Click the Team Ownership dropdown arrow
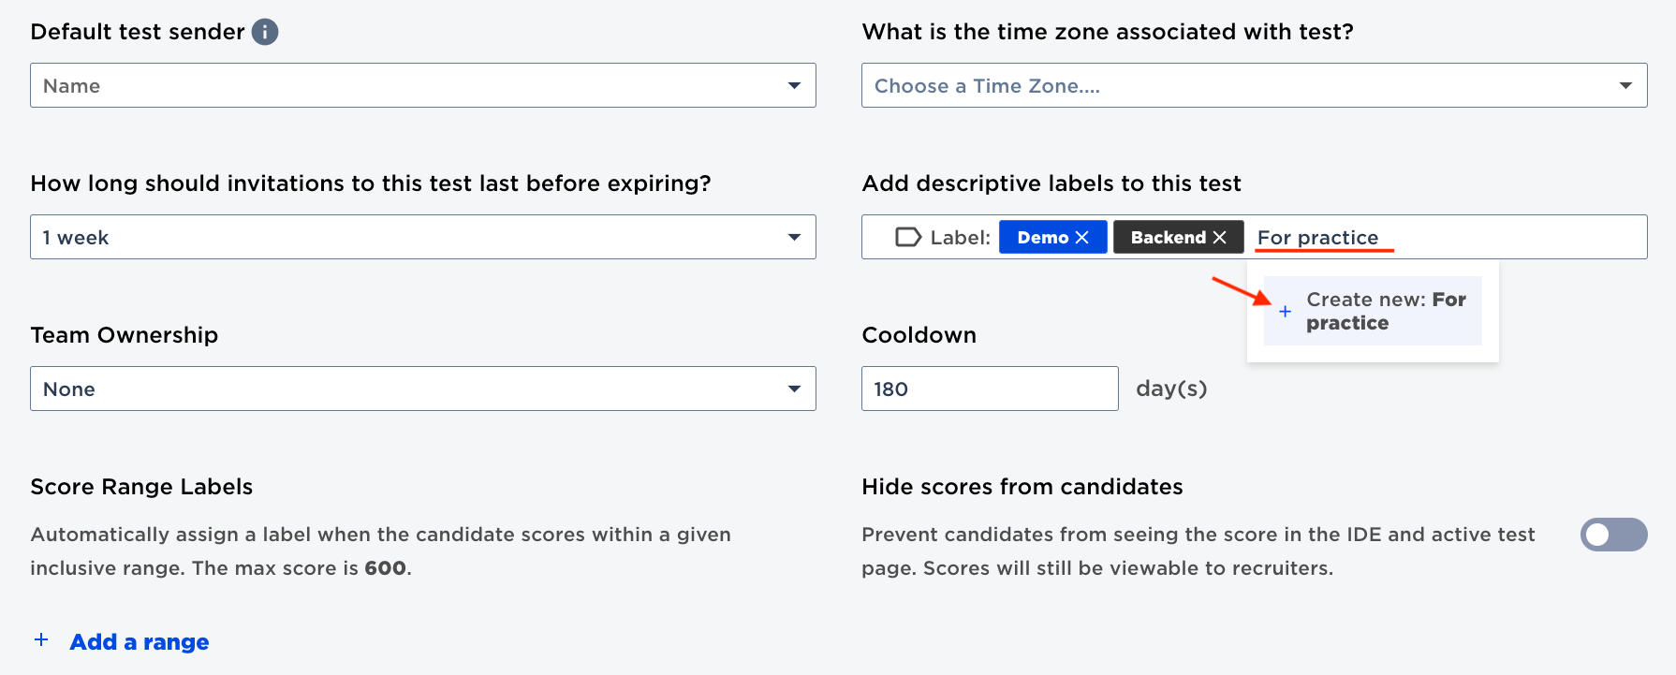 (x=794, y=389)
